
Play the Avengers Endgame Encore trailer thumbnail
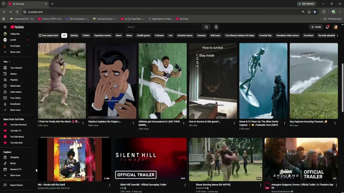(x=301, y=159)
